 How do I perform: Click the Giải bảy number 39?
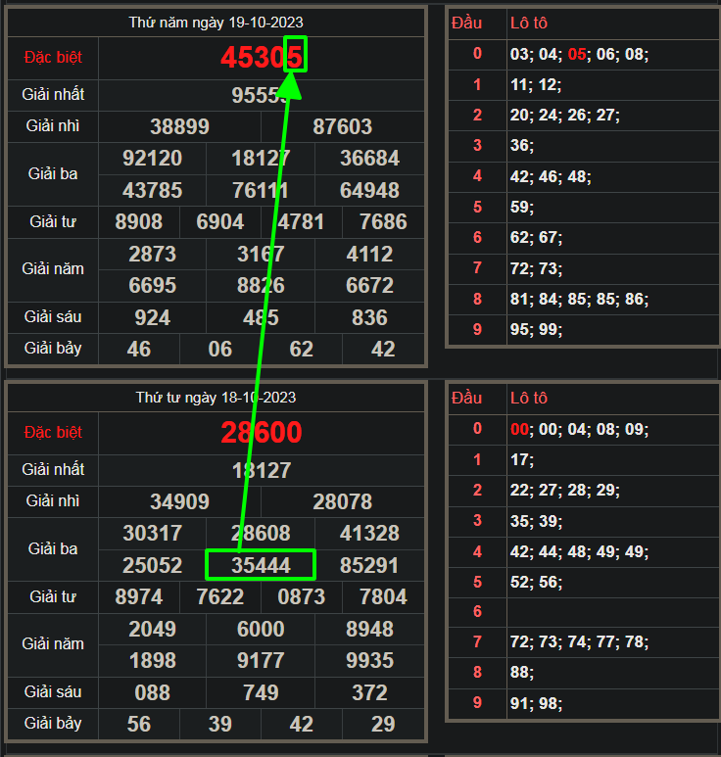coord(220,724)
